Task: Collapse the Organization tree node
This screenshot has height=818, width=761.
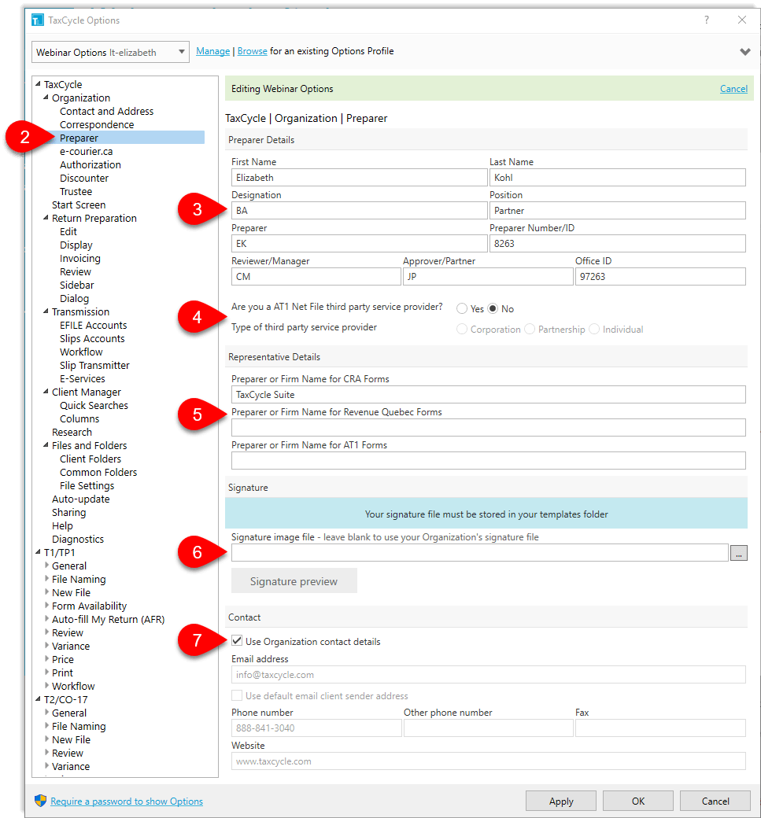Action: coord(46,97)
